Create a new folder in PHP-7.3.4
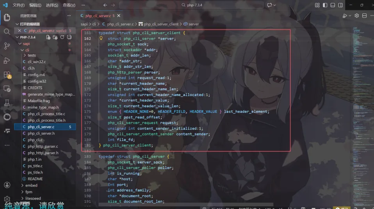 pyautogui.click(x=55, y=37)
